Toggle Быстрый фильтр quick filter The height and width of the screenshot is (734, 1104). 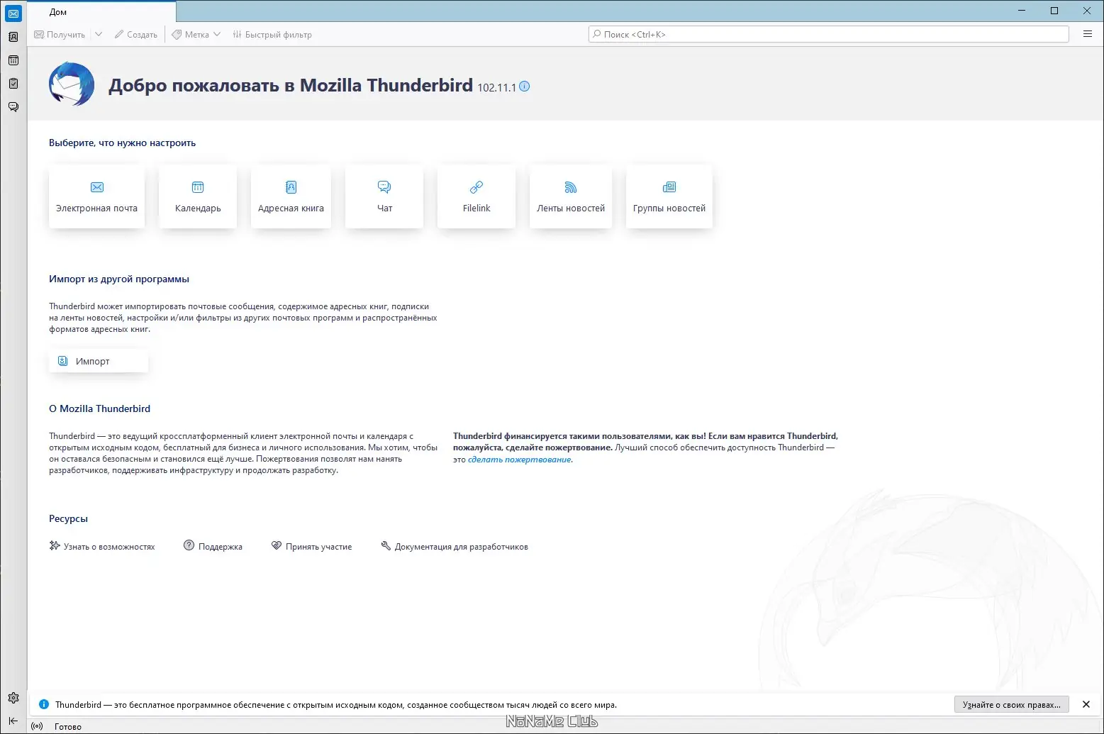(x=272, y=34)
